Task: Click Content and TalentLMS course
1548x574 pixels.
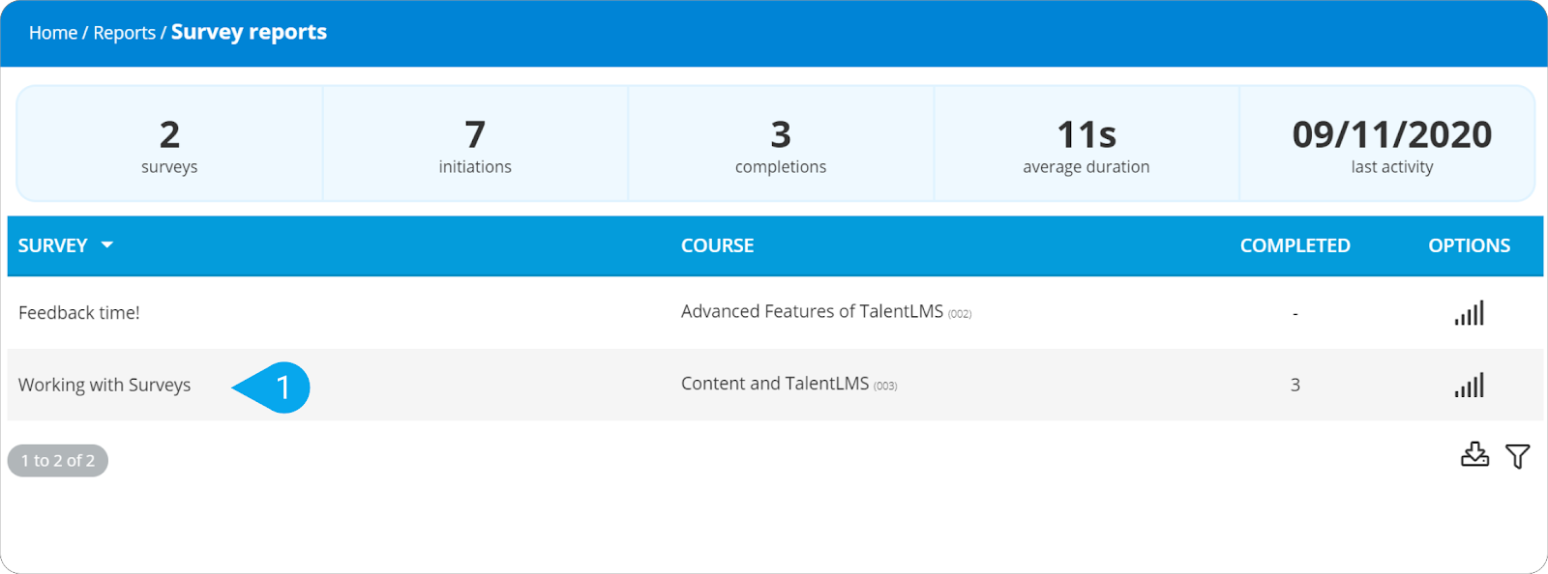Action: click(x=775, y=384)
